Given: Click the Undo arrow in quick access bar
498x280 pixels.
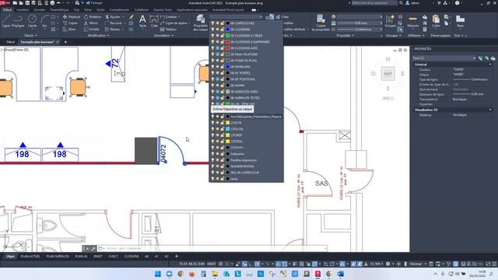Looking at the screenshot, I should (x=59, y=3).
